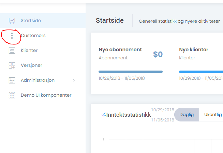Click the Versjoner grid-plus icon
Screen dimensions: 223x153
(x=12, y=65)
